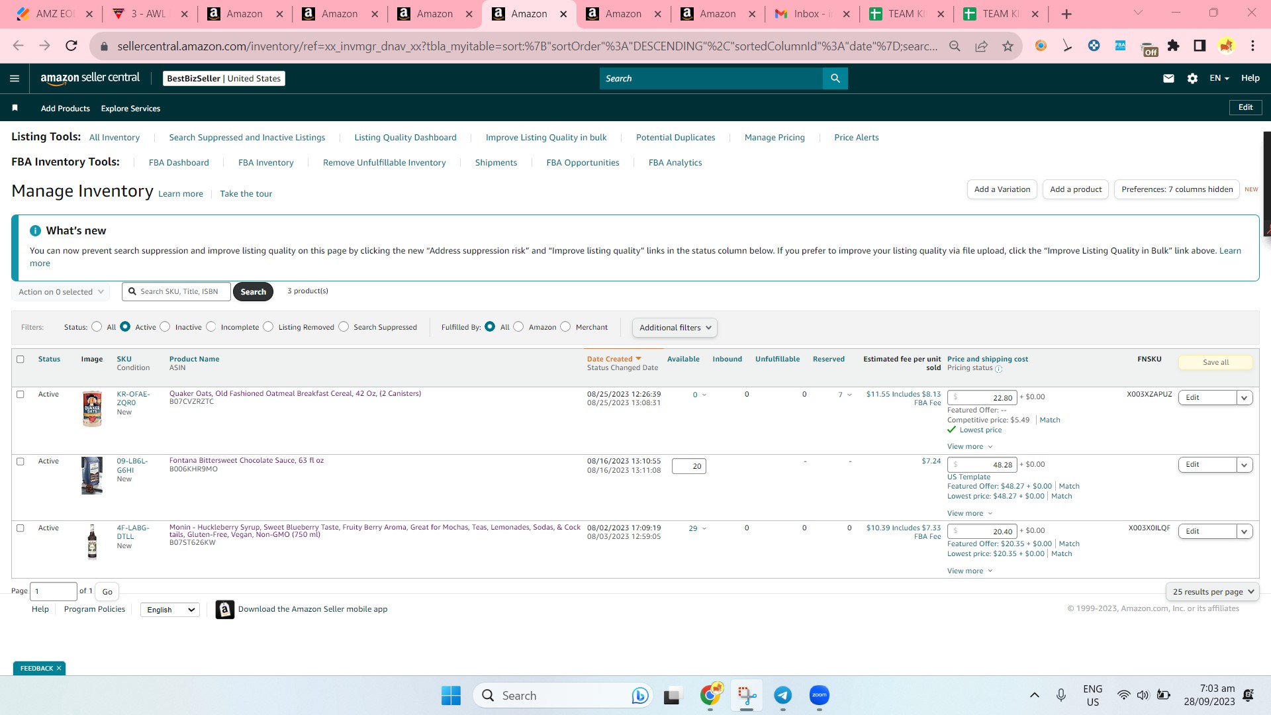Select the Inactive status filter
Image resolution: width=1271 pixels, height=715 pixels.
click(165, 326)
